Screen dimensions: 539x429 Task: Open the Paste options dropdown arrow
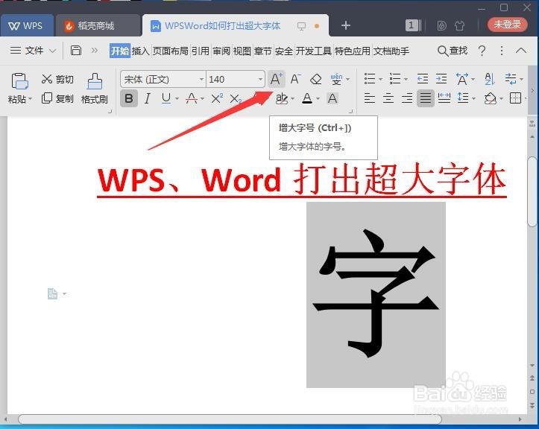(x=31, y=99)
